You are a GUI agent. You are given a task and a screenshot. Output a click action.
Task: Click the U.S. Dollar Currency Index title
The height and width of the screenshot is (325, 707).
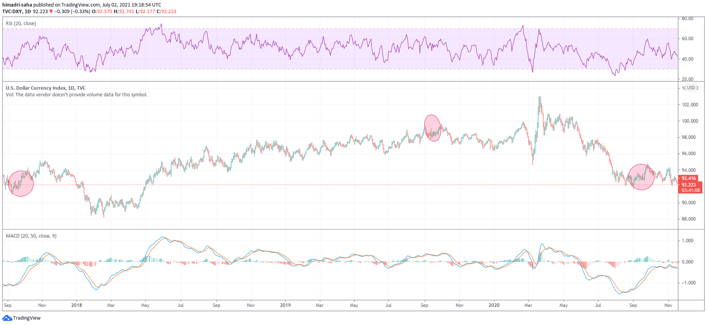(x=46, y=88)
